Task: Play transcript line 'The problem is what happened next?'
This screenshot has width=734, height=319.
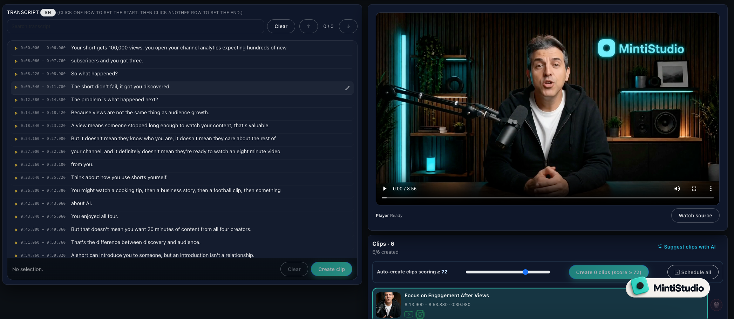Action: (16, 100)
